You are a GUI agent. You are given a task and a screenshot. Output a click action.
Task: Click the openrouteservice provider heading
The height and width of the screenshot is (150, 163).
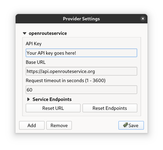click(x=48, y=33)
